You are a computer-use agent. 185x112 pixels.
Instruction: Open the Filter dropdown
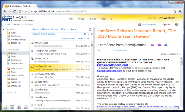coord(64,29)
